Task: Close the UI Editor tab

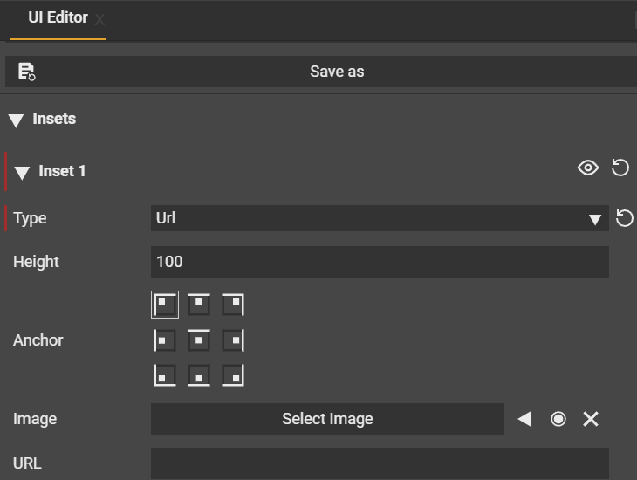Action: pos(99,19)
